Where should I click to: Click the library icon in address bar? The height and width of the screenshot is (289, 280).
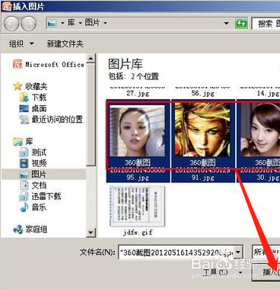(x=52, y=24)
